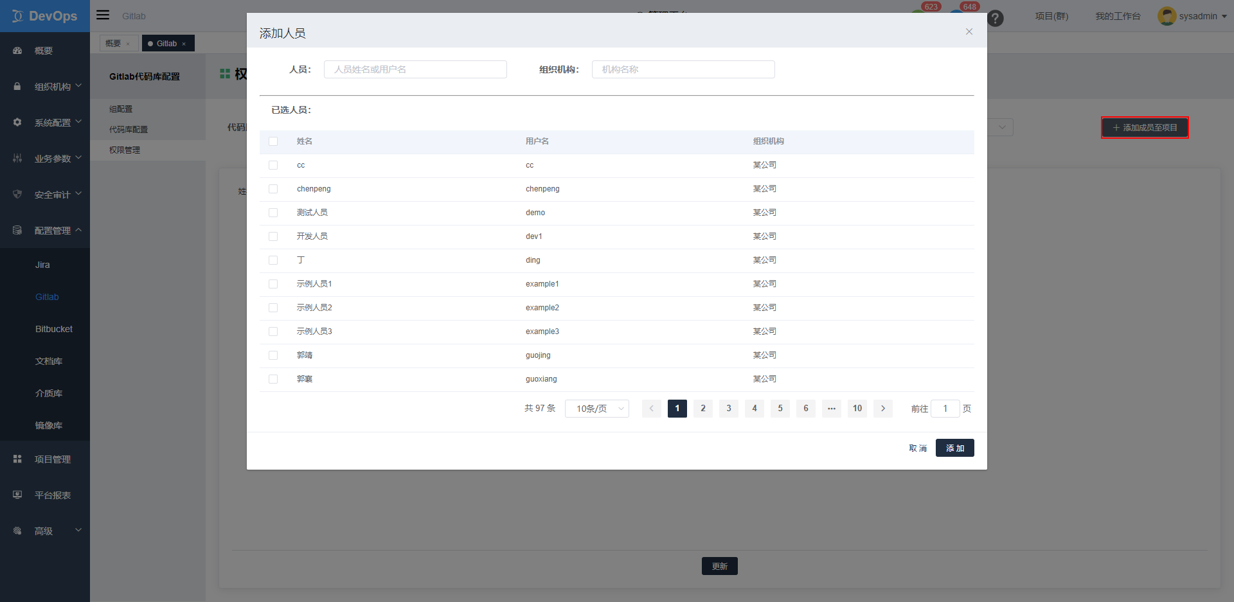Jump to page 10 of results
The height and width of the screenshot is (602, 1234).
(x=857, y=409)
